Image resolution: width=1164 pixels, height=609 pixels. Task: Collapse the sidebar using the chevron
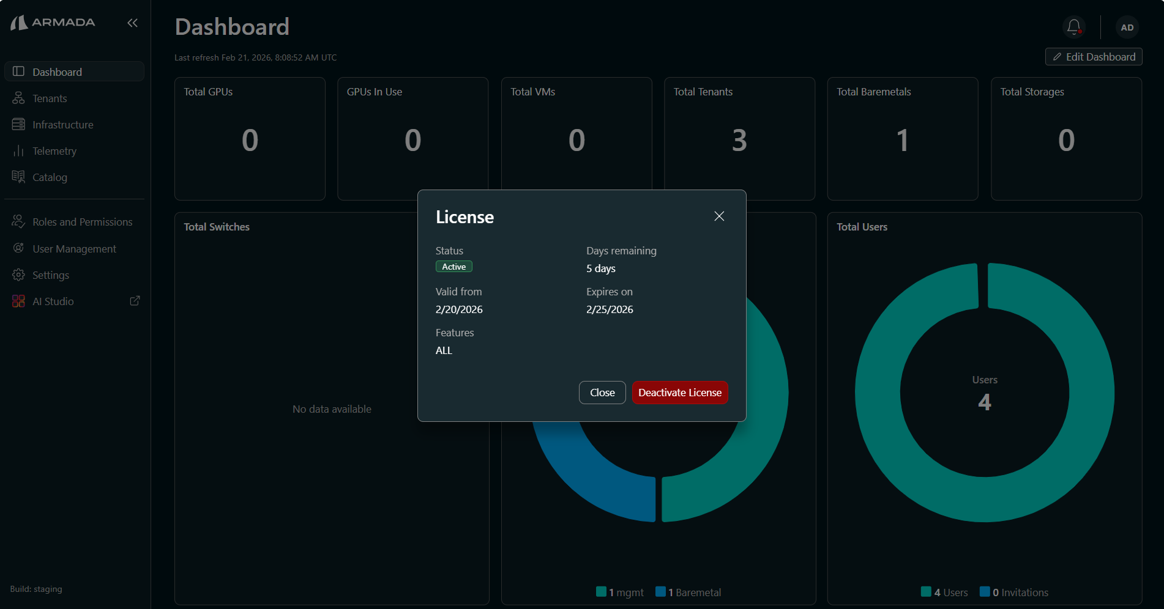[133, 23]
